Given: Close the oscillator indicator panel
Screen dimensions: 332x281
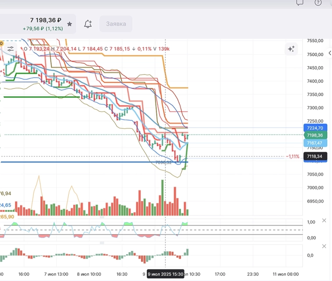Looking at the screenshot, I should coord(324,221).
